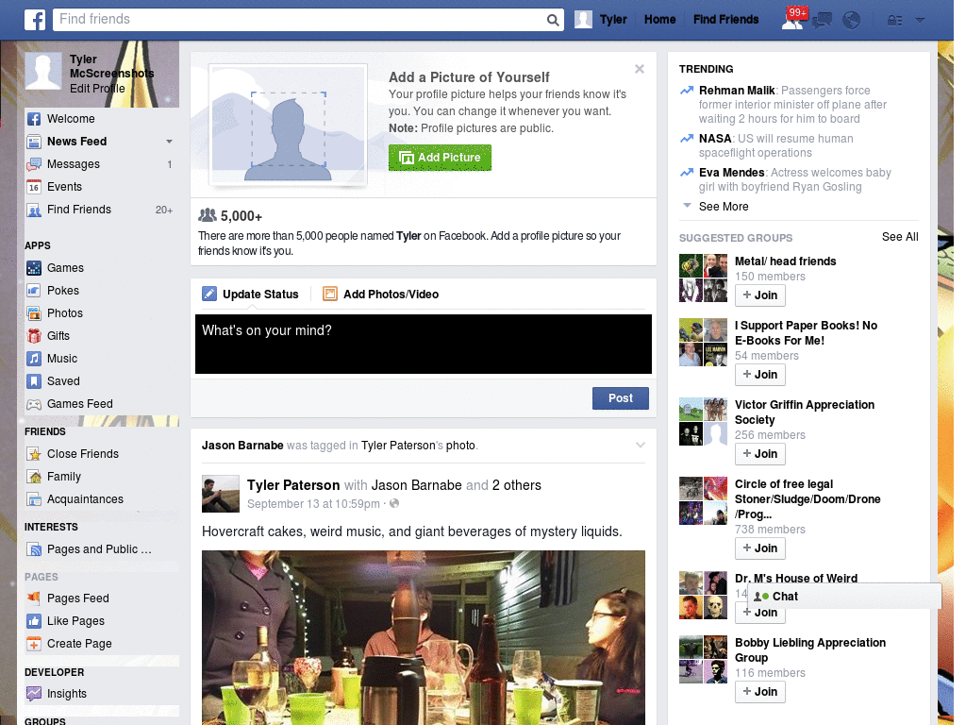Viewport: 966px width, 725px height.
Task: Click the Events calendar icon
Action: click(x=34, y=187)
